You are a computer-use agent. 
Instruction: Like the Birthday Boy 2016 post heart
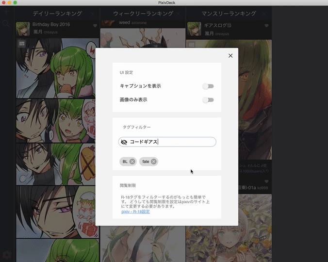click(x=95, y=26)
